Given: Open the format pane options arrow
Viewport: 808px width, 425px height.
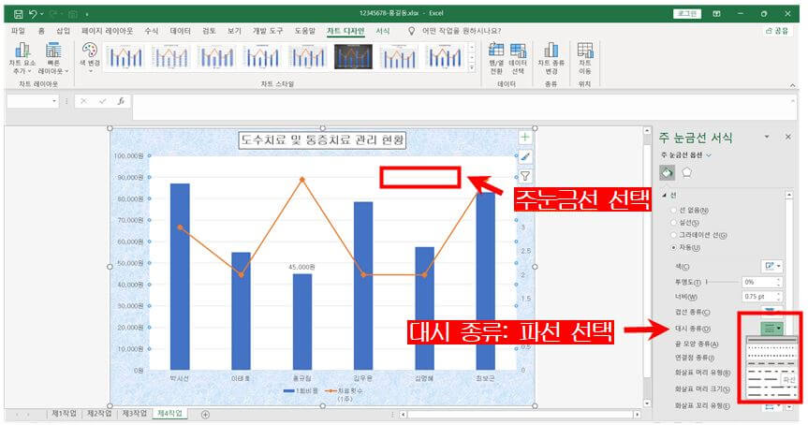Looking at the screenshot, I should pos(767,137).
